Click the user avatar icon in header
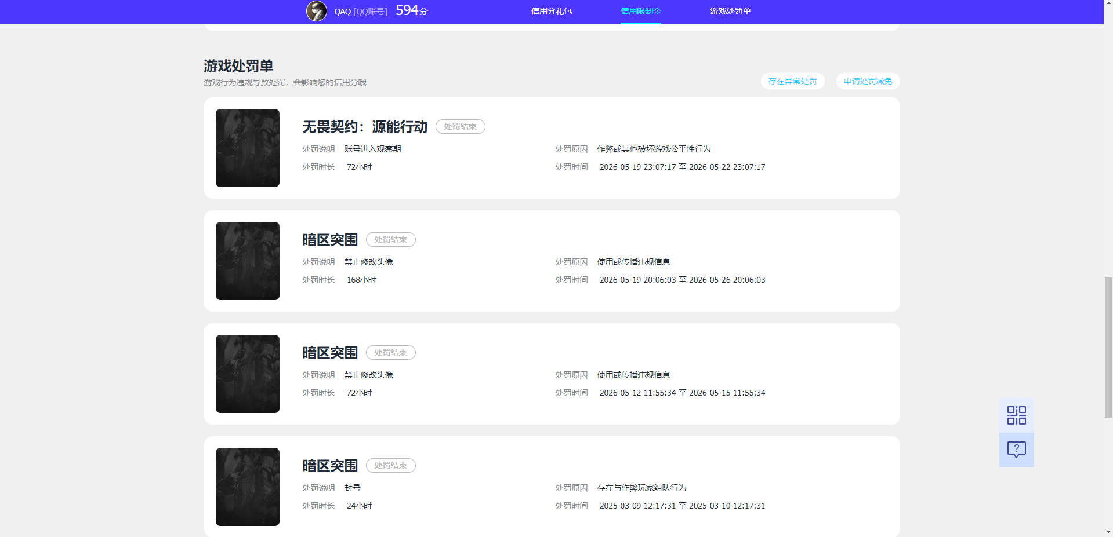This screenshot has width=1113, height=537. [316, 11]
